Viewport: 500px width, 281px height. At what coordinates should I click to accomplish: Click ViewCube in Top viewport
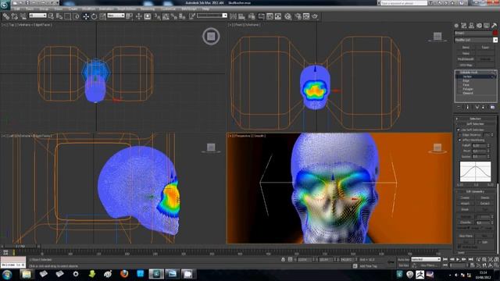point(211,37)
